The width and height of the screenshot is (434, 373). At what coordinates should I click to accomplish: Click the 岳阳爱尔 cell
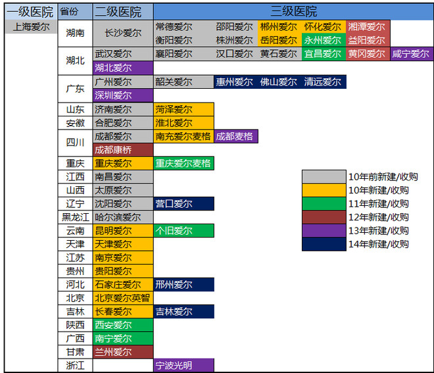(x=279, y=40)
